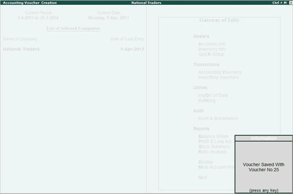Close window with the top-right X icon
Image resolution: width=293 pixels, height=194 pixels.
tap(291, 3)
